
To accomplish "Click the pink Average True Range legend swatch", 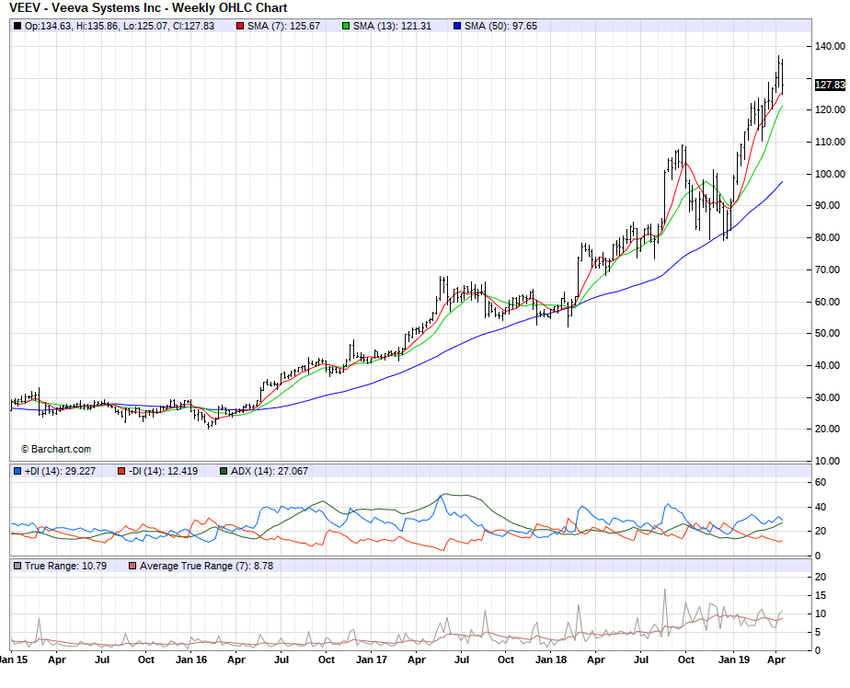I will (132, 566).
